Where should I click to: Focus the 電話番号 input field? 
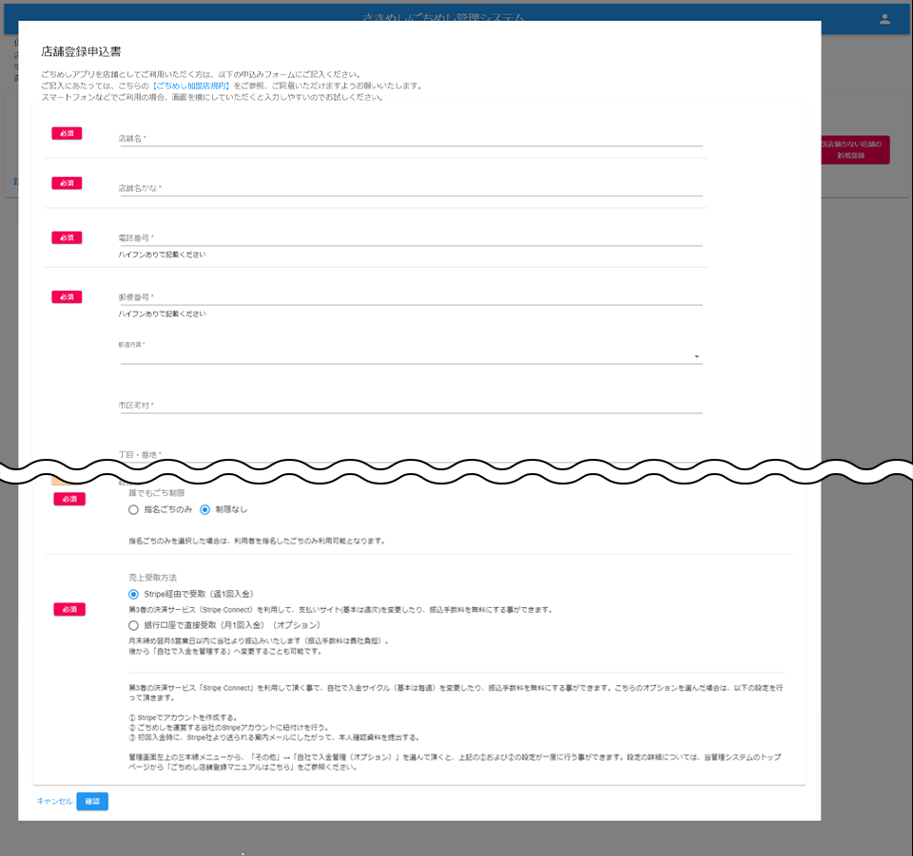tap(411, 238)
